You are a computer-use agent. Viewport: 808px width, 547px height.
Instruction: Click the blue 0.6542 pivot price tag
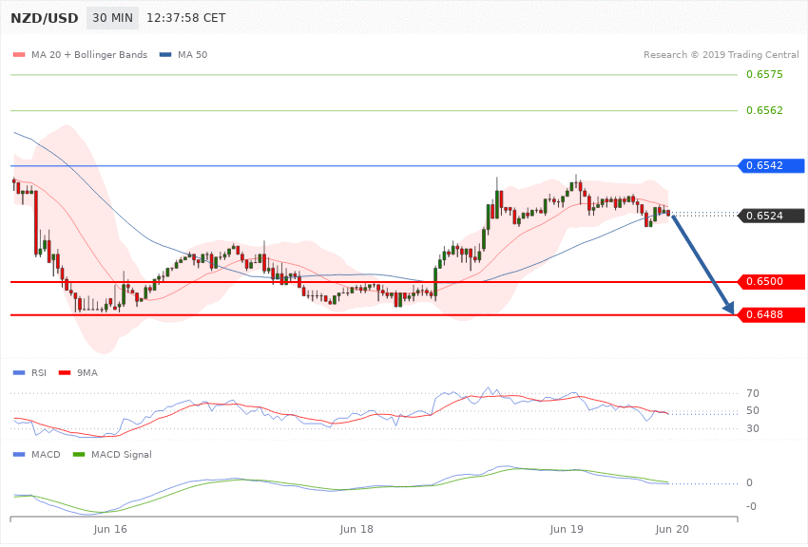[772, 165]
